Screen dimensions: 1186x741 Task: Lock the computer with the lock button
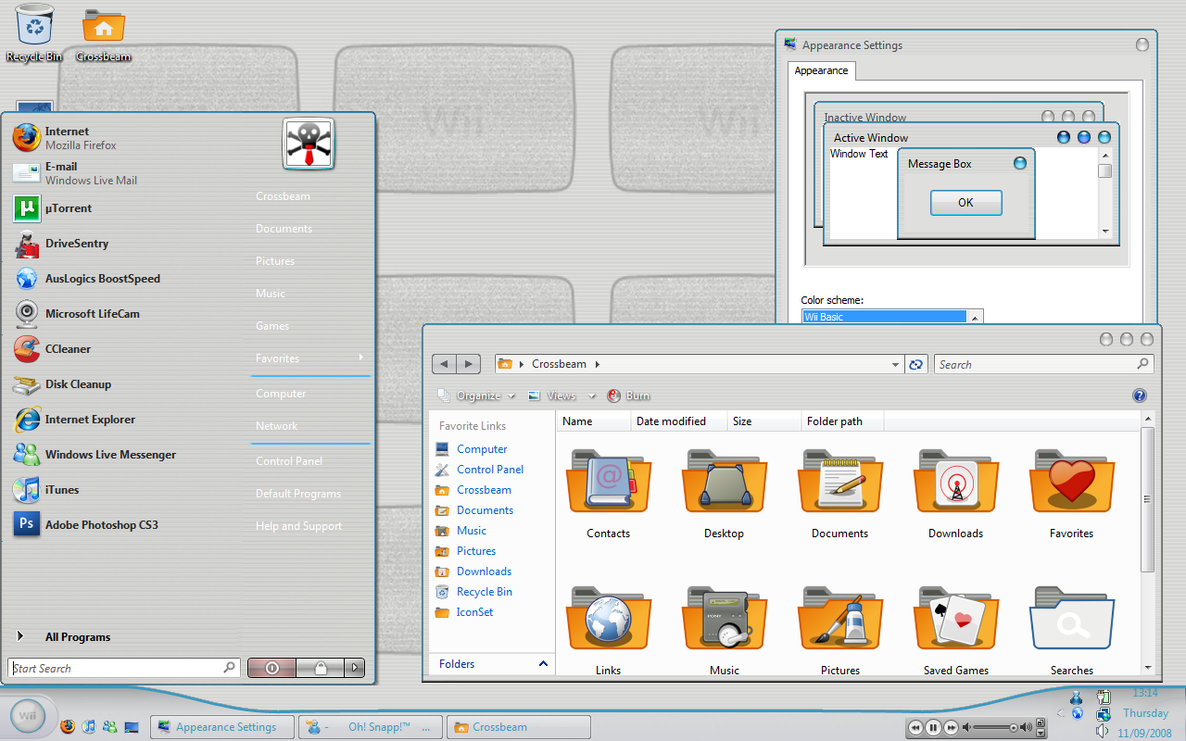321,668
